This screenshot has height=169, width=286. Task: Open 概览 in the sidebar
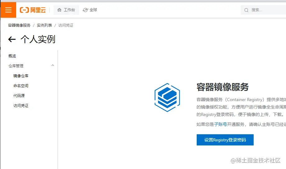[x=12, y=56]
